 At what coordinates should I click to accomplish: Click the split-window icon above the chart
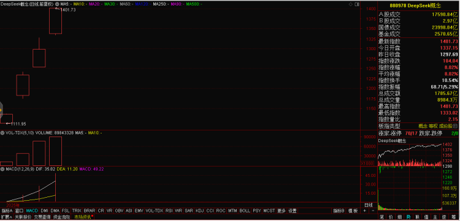357,4
